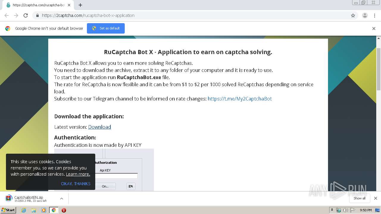
Task: Go back to the previous page
Action: pos(7,15)
